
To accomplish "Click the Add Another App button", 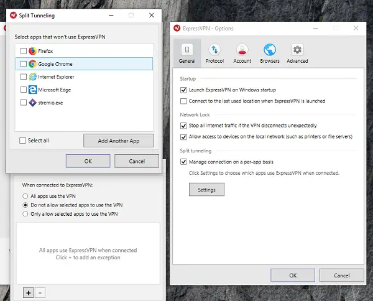I will [119, 141].
